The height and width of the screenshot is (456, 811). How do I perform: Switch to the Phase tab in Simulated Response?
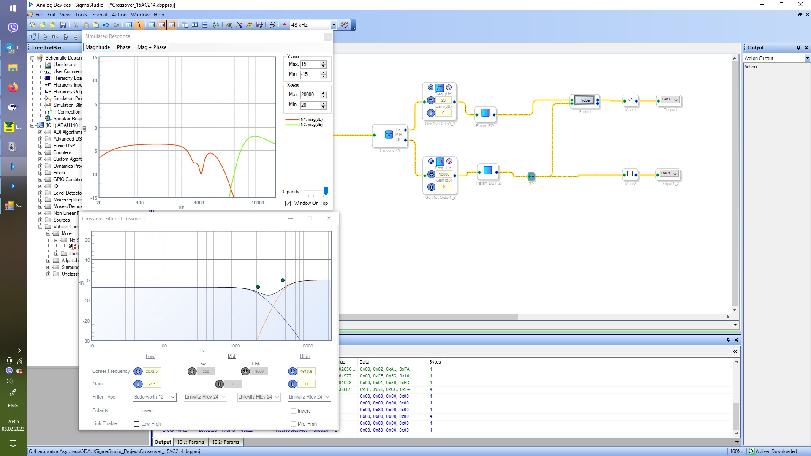pyautogui.click(x=123, y=47)
